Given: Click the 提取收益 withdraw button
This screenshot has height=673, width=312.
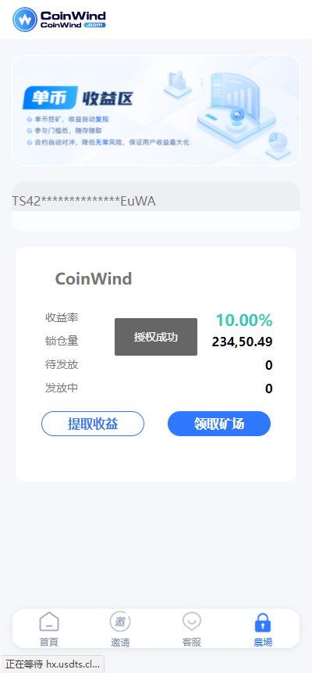Looking at the screenshot, I should coord(93,424).
